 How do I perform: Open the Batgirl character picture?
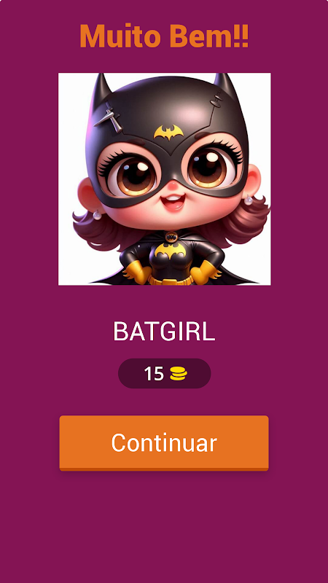click(x=165, y=179)
